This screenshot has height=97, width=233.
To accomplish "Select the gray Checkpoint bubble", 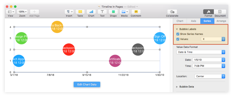I will click(x=138, y=49).
